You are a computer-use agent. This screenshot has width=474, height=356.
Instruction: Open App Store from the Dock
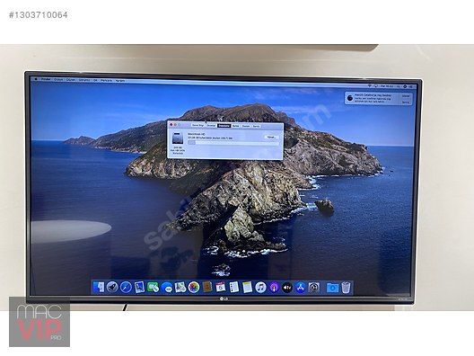(301, 288)
